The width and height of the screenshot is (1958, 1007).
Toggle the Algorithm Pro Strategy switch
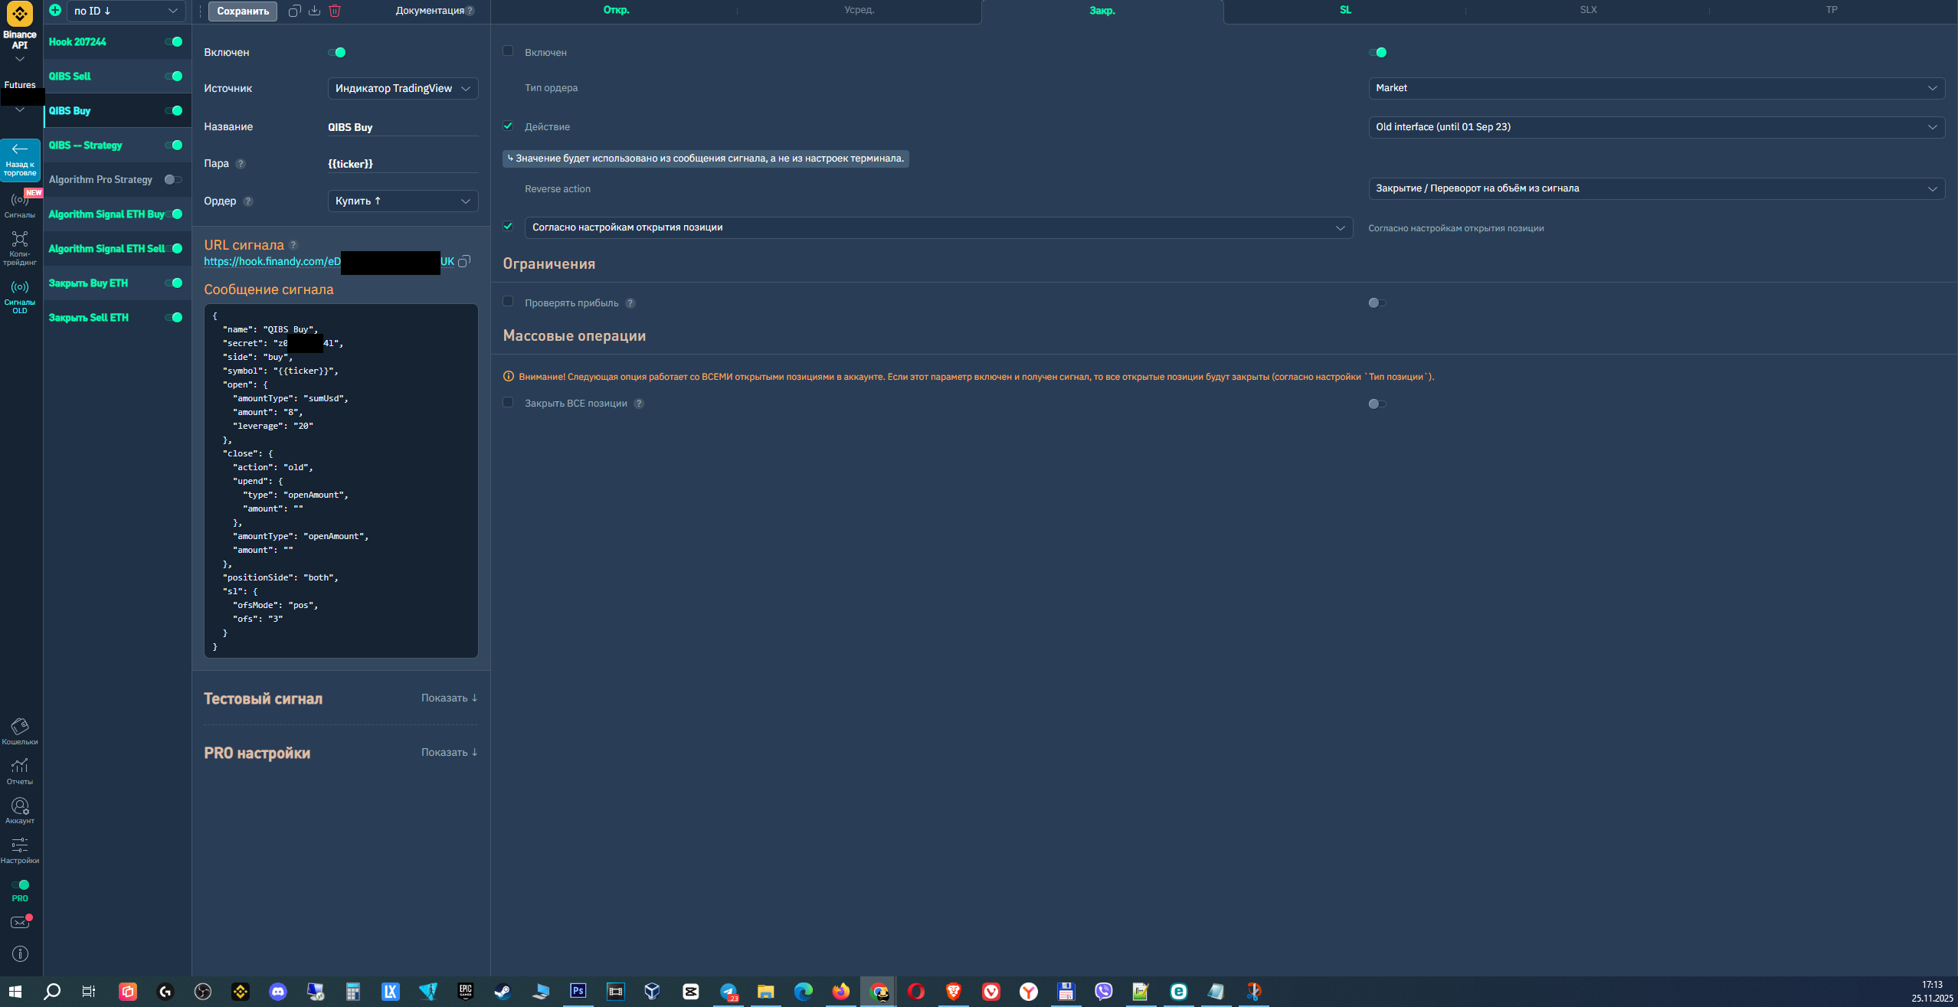coord(173,180)
